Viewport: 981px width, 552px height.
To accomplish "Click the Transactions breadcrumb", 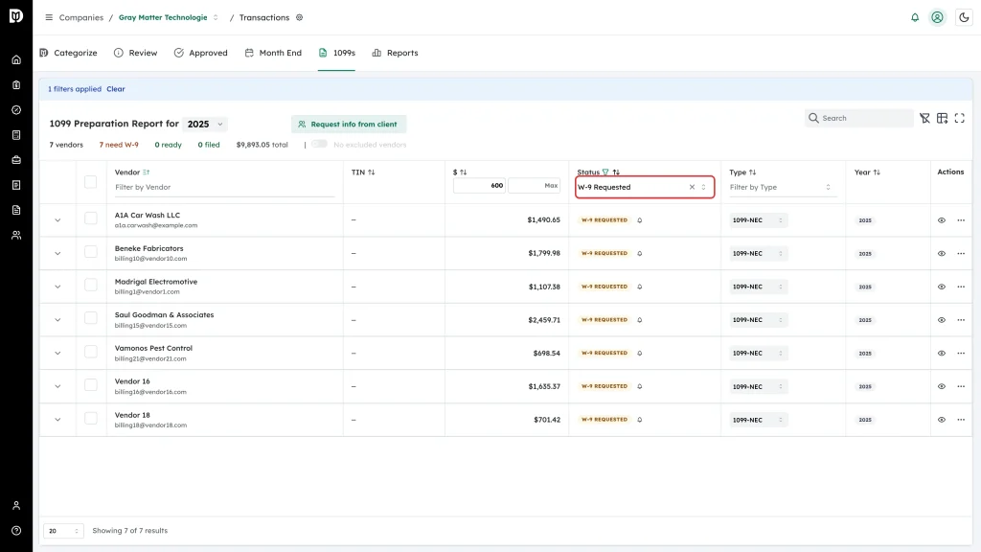I will [264, 17].
